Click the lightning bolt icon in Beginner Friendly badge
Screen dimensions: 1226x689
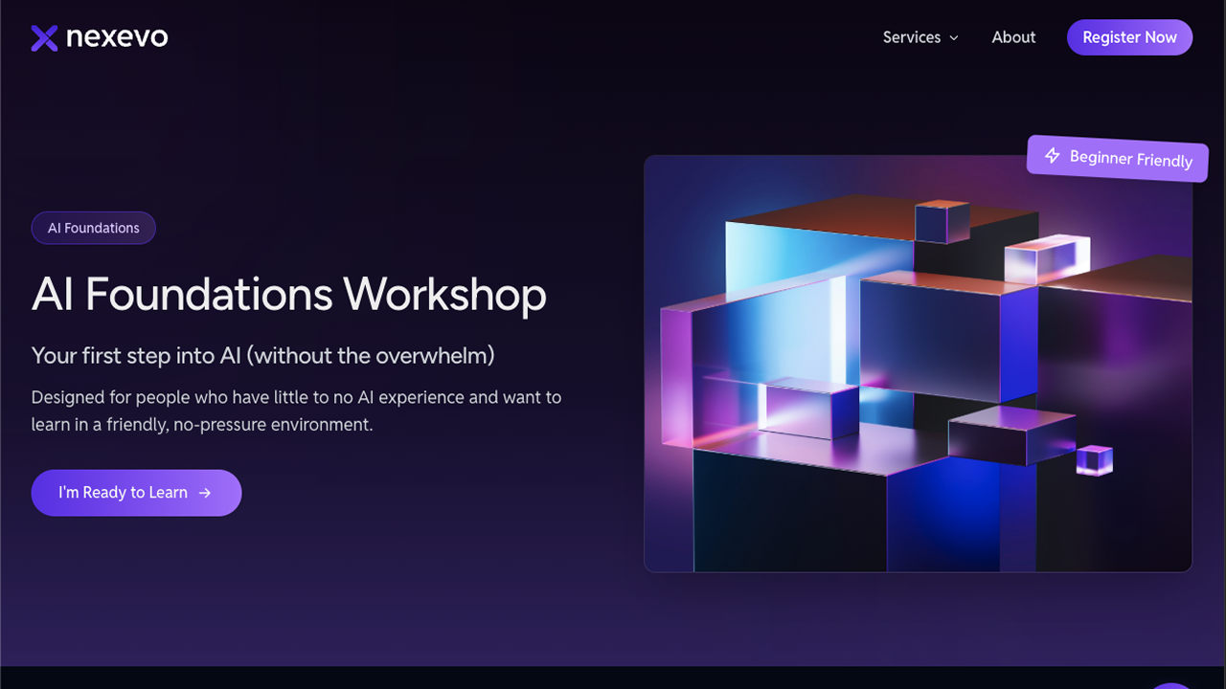coord(1052,155)
